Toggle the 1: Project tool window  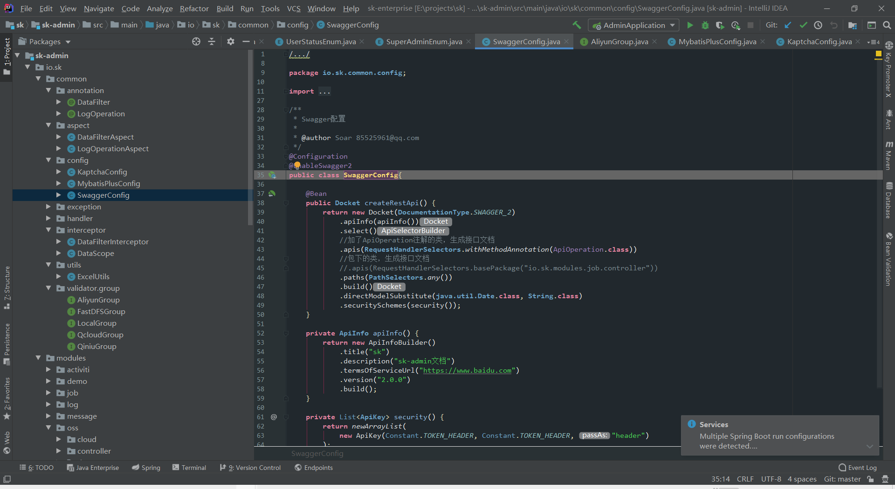coord(7,56)
